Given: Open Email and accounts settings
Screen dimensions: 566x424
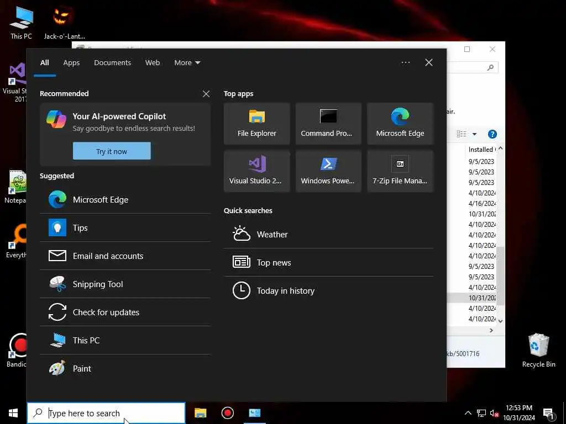Looking at the screenshot, I should coord(125,256).
